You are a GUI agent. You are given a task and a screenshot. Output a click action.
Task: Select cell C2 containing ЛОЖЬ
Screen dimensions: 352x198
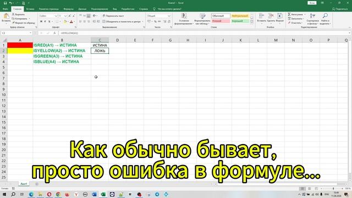100,51
